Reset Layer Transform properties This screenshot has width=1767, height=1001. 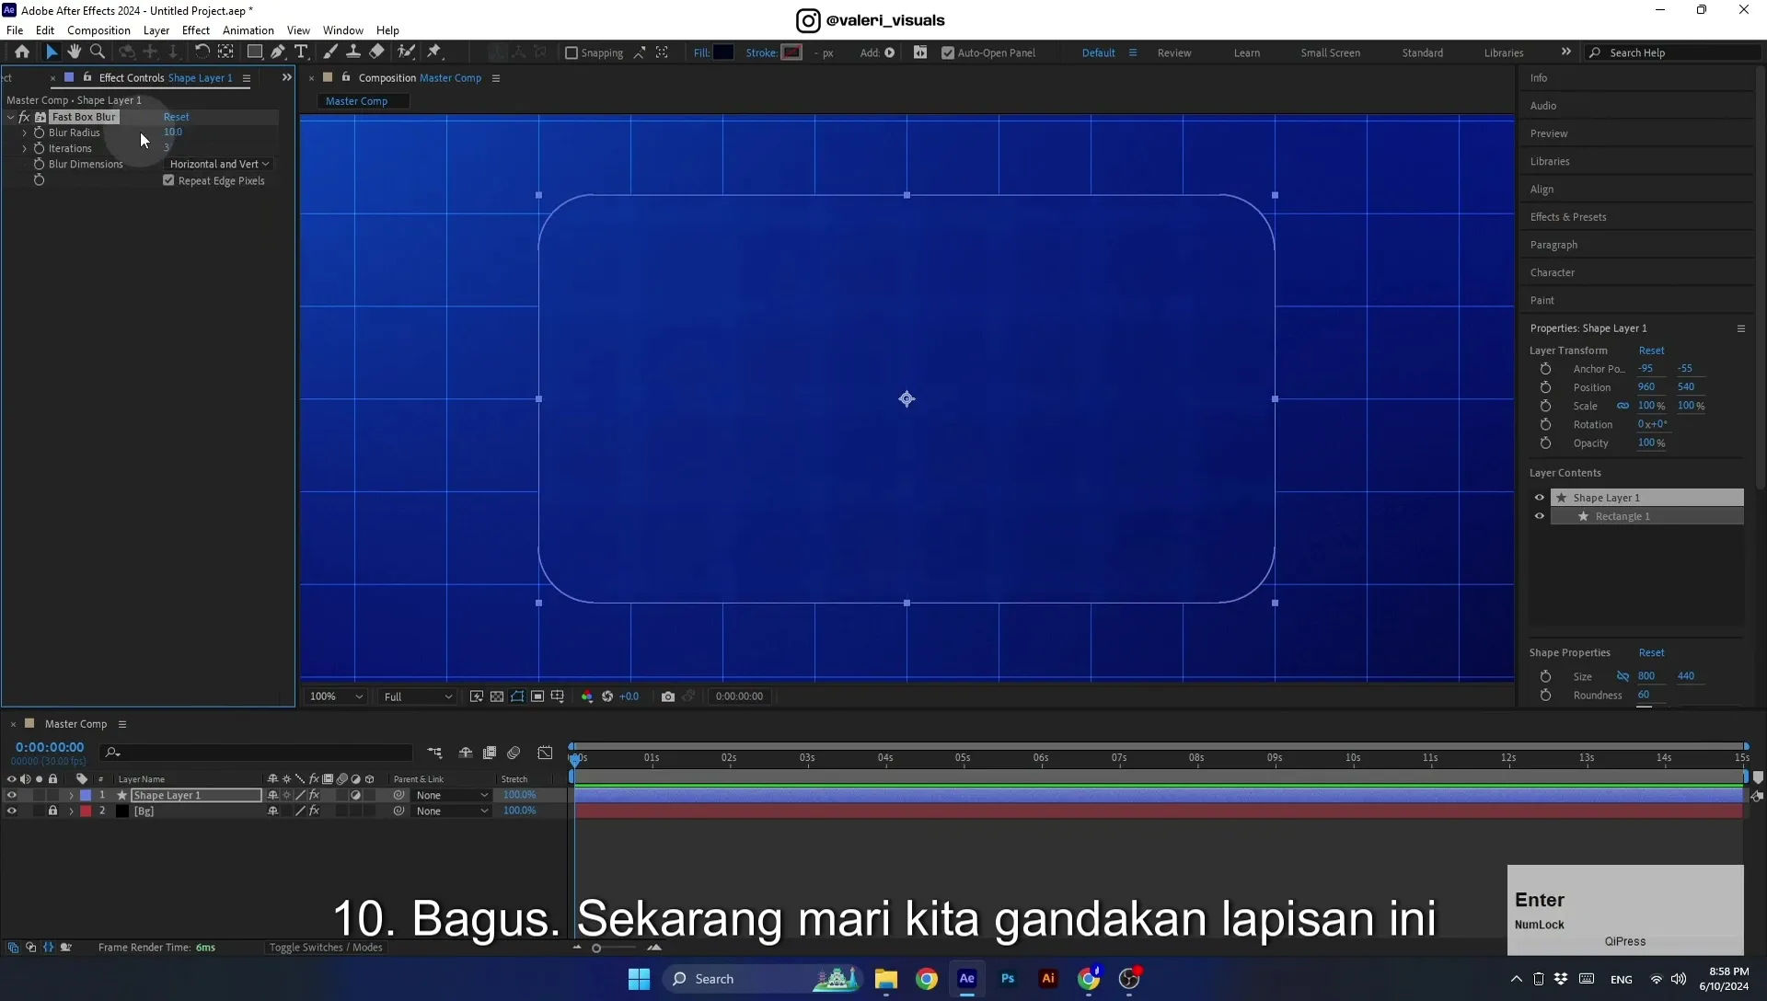[1651, 351]
